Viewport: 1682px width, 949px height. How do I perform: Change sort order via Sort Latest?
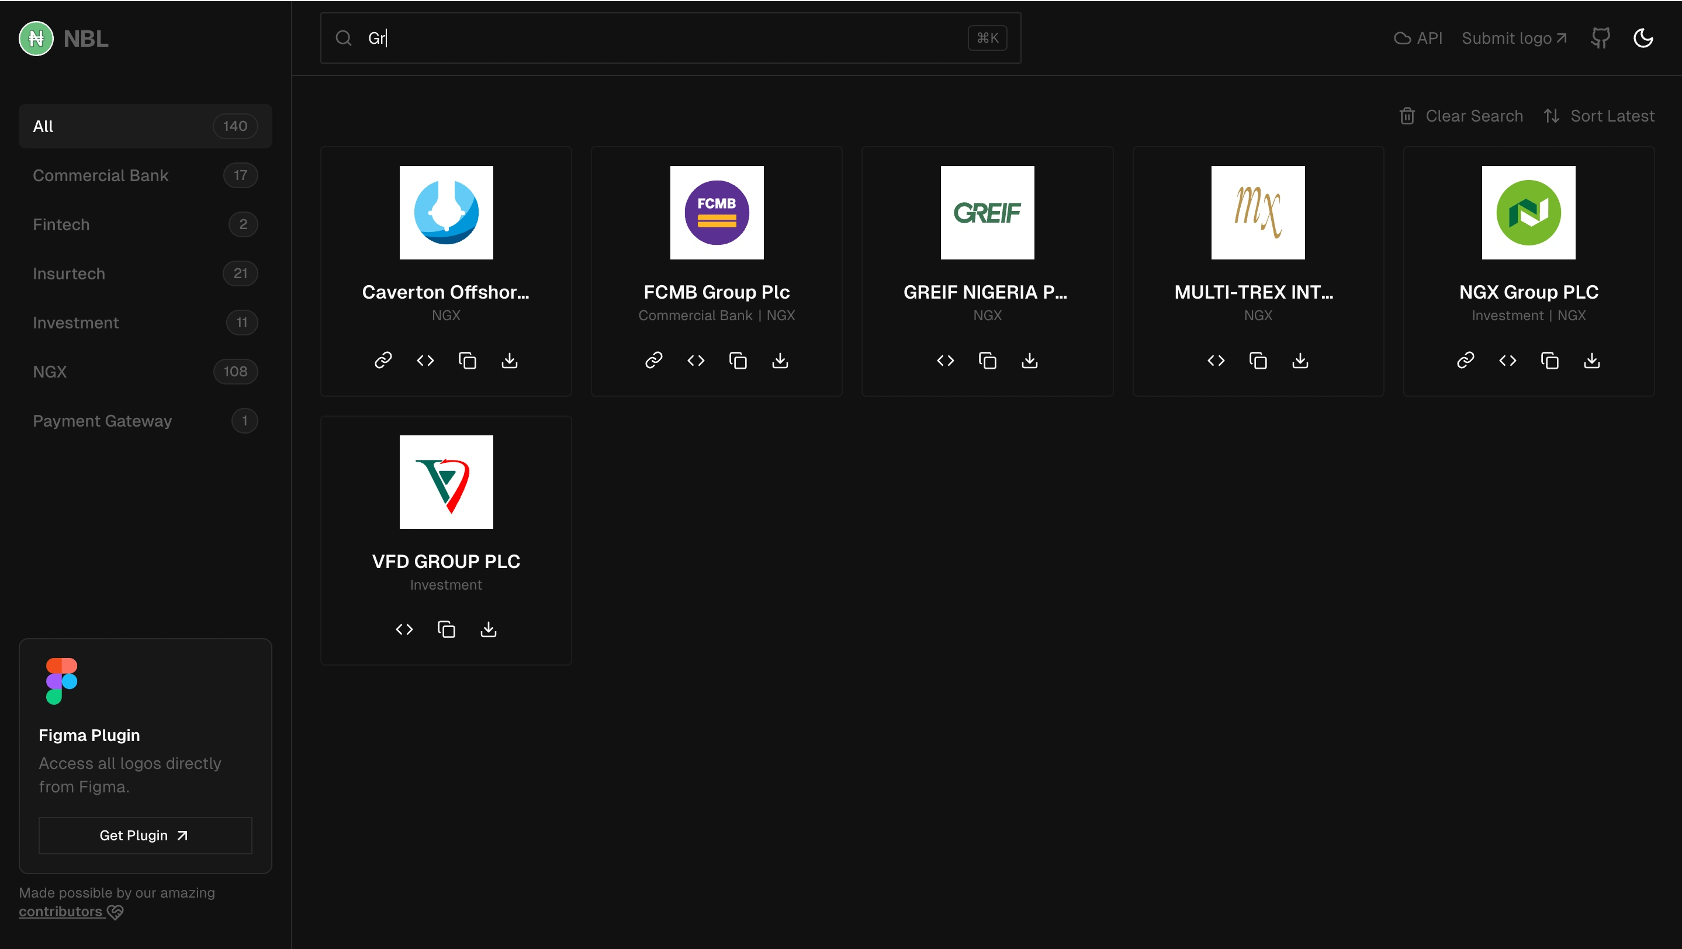coord(1598,116)
